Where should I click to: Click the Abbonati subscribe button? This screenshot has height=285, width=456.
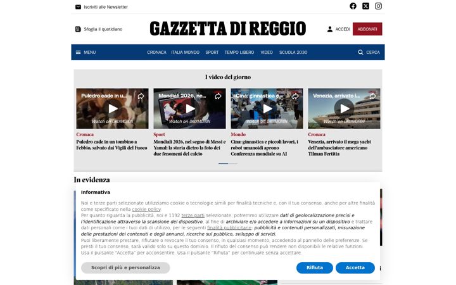pos(367,29)
